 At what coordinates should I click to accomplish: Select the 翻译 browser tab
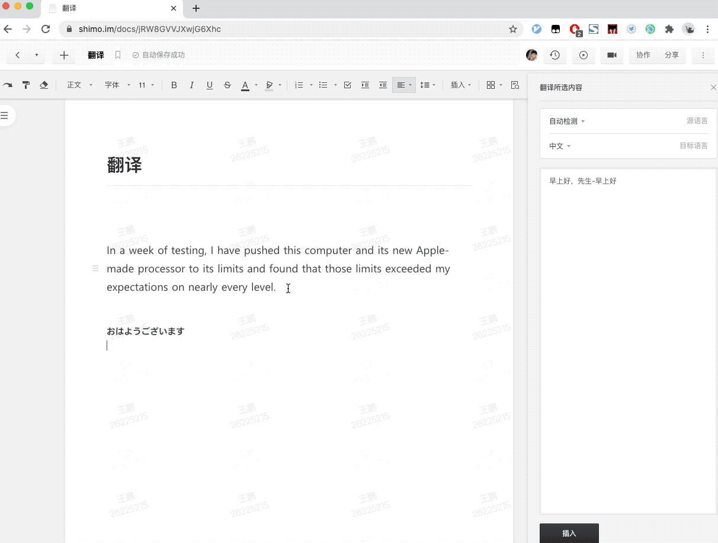113,8
